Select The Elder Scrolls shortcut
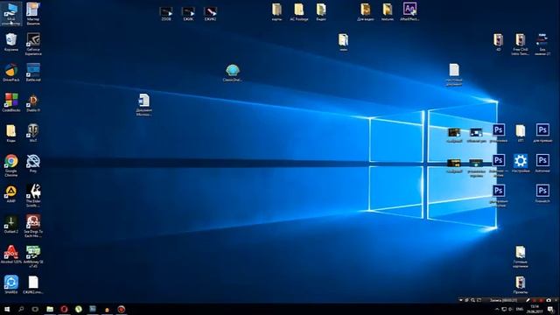 pyautogui.click(x=33, y=196)
